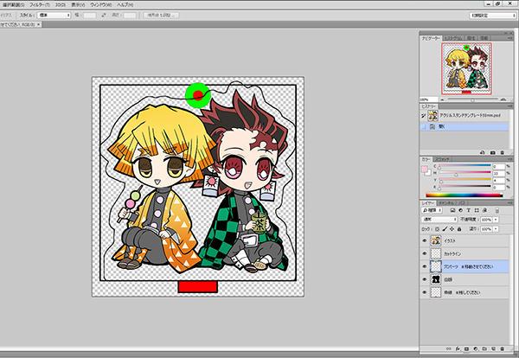
Task: Open the 3D menu
Action: 61,5
